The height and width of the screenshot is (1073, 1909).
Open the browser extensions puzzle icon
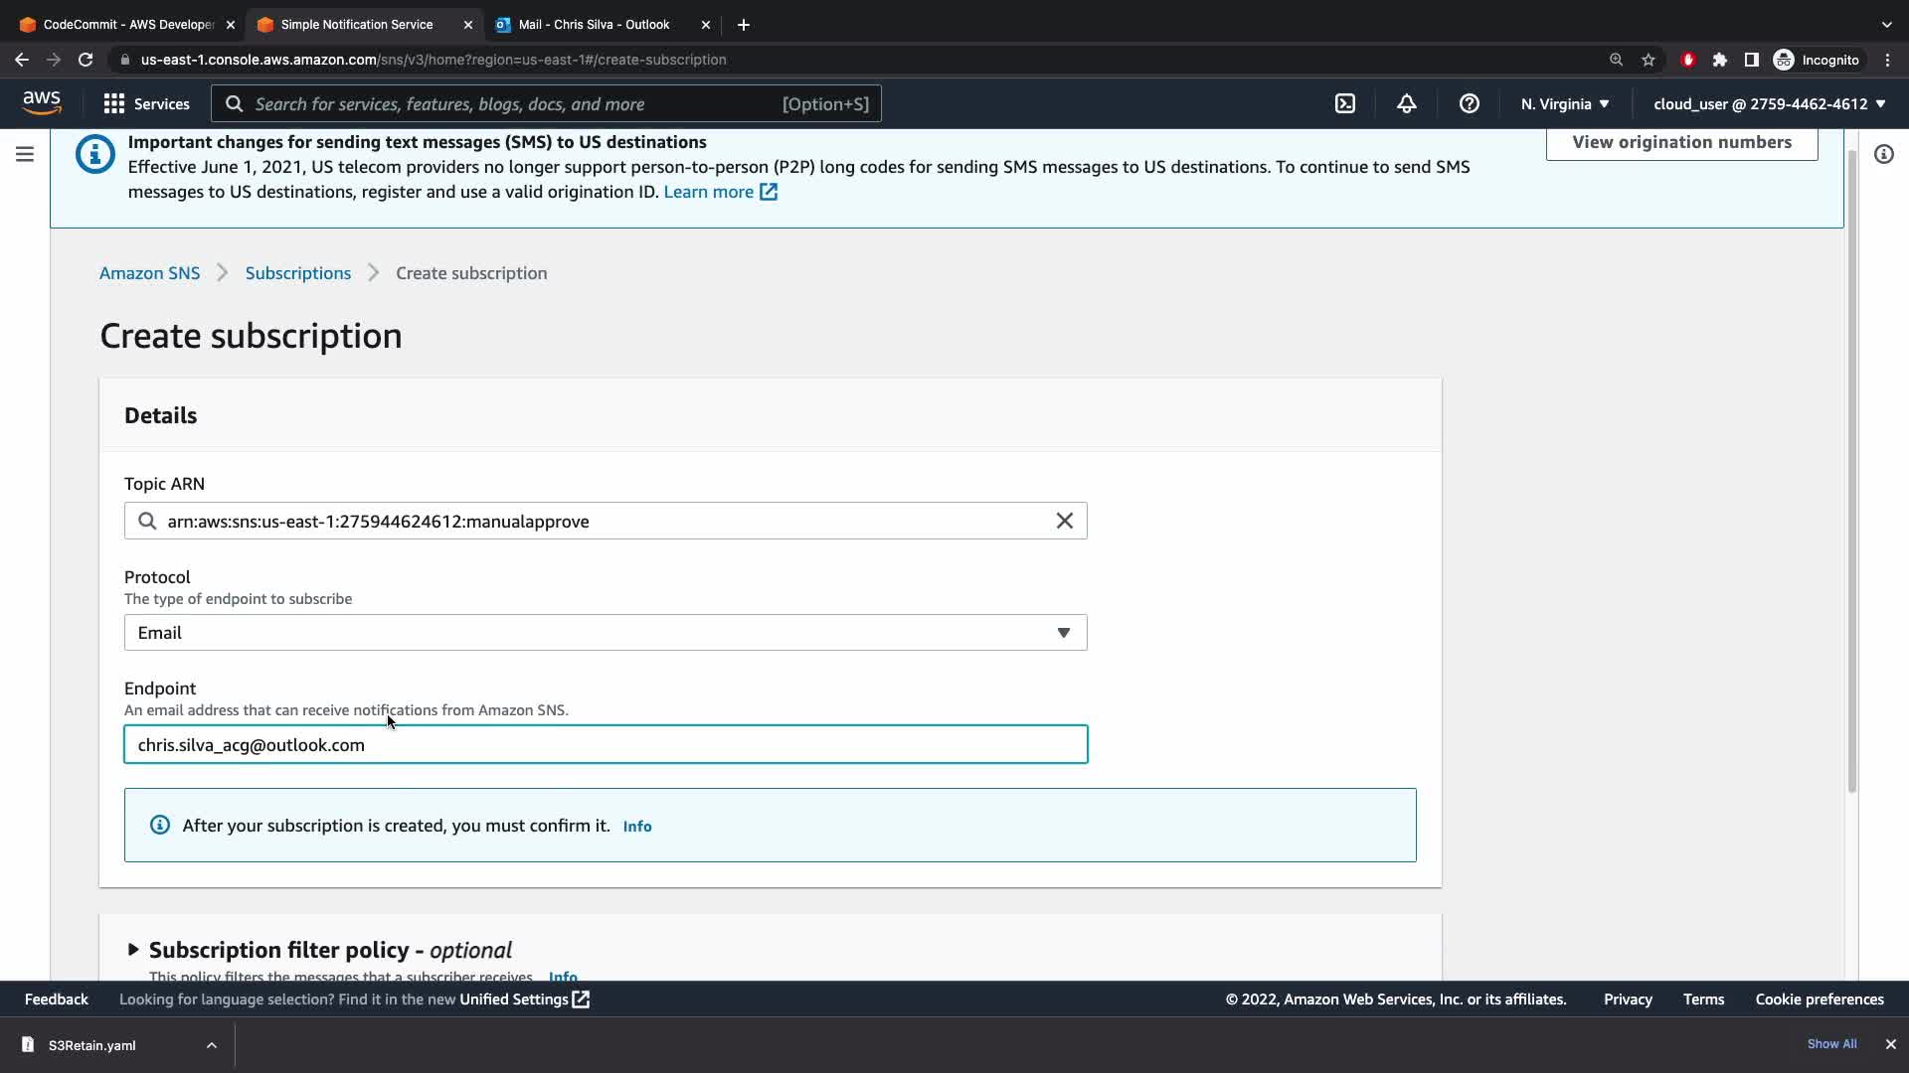tap(1719, 60)
